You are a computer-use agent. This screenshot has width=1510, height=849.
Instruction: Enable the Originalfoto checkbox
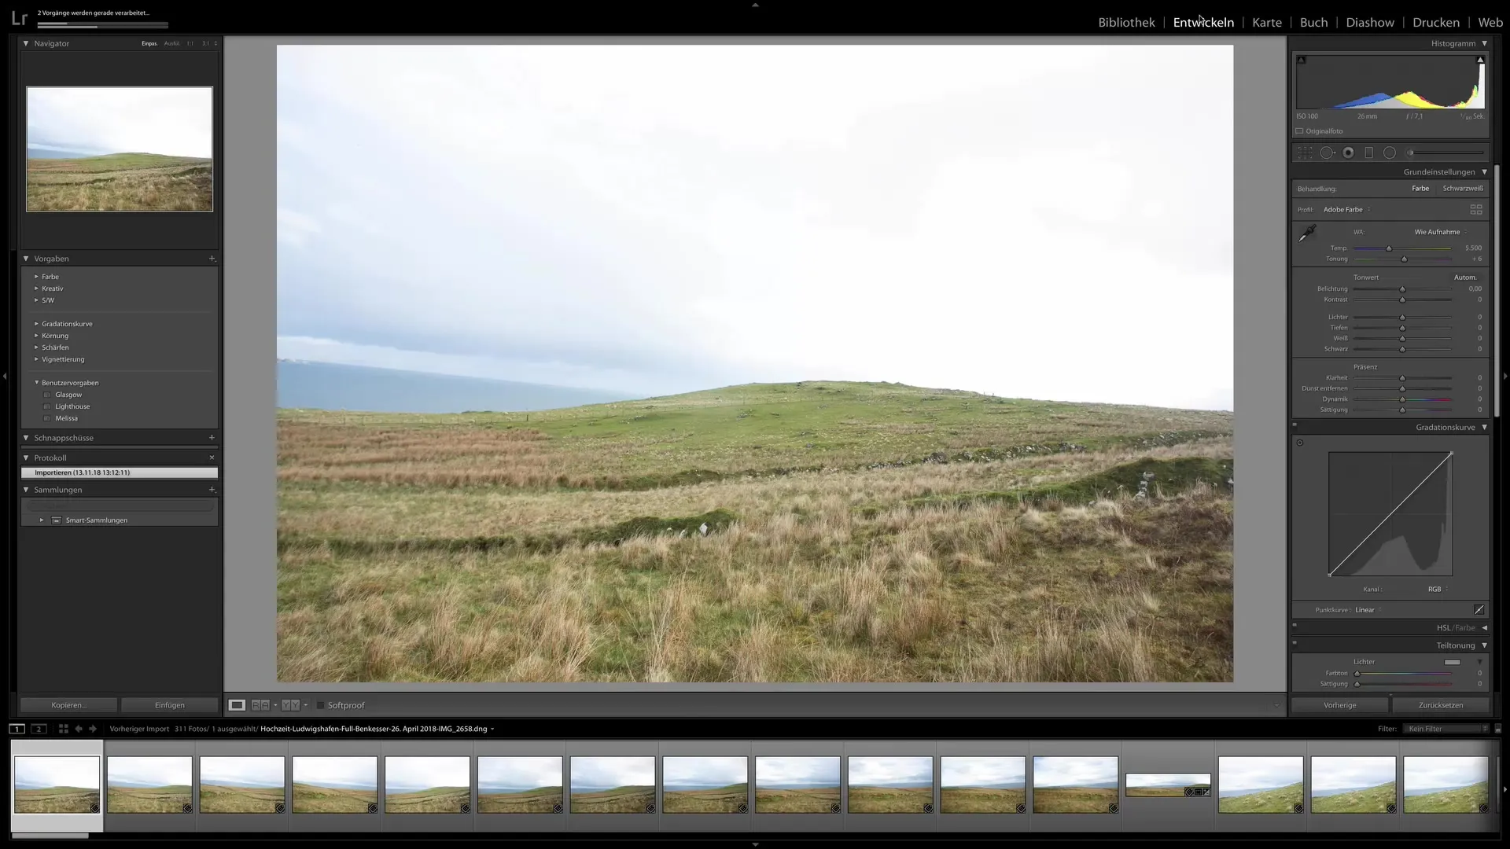click(x=1299, y=131)
